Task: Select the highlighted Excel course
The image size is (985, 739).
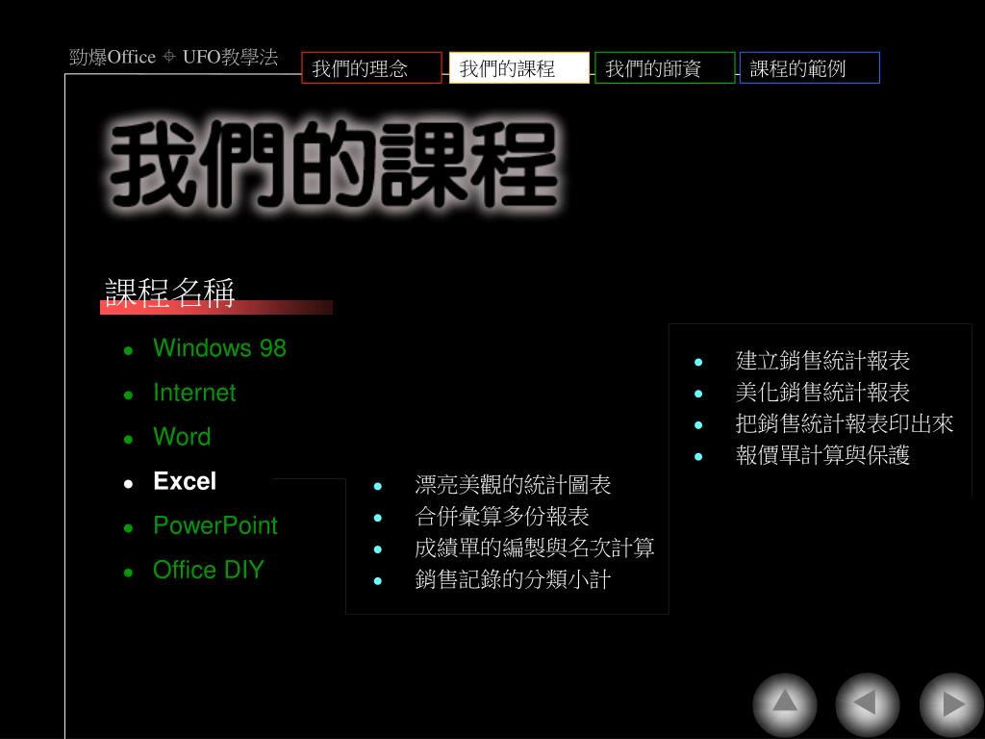Action: pos(185,481)
